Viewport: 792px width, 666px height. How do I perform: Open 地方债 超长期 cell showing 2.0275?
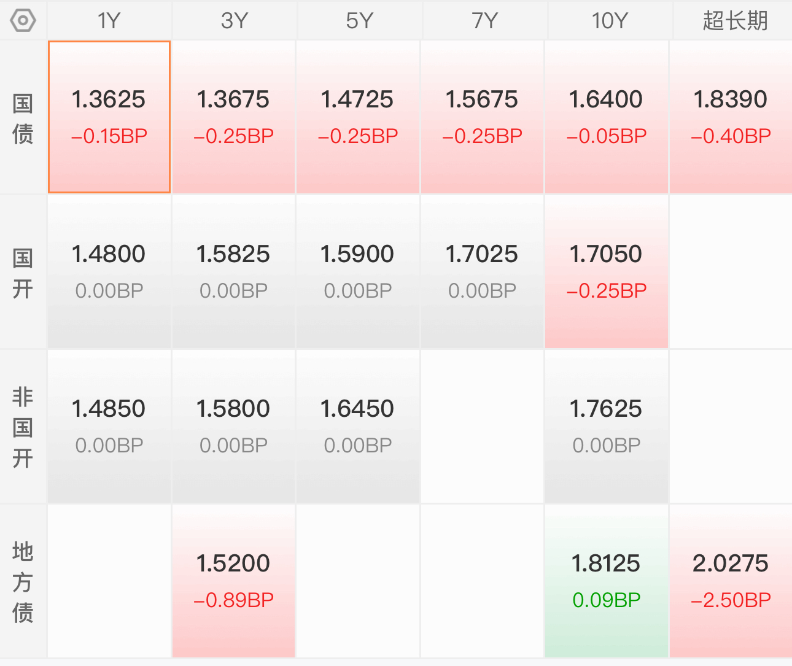(x=731, y=581)
